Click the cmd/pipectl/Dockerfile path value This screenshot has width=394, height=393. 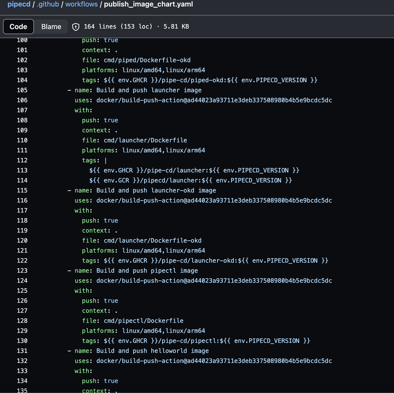[144, 321]
